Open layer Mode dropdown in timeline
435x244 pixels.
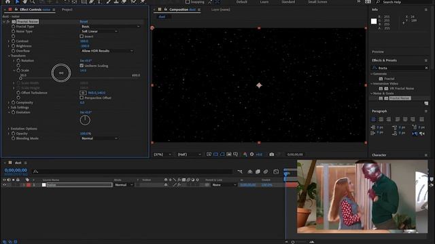pyautogui.click(x=124, y=185)
